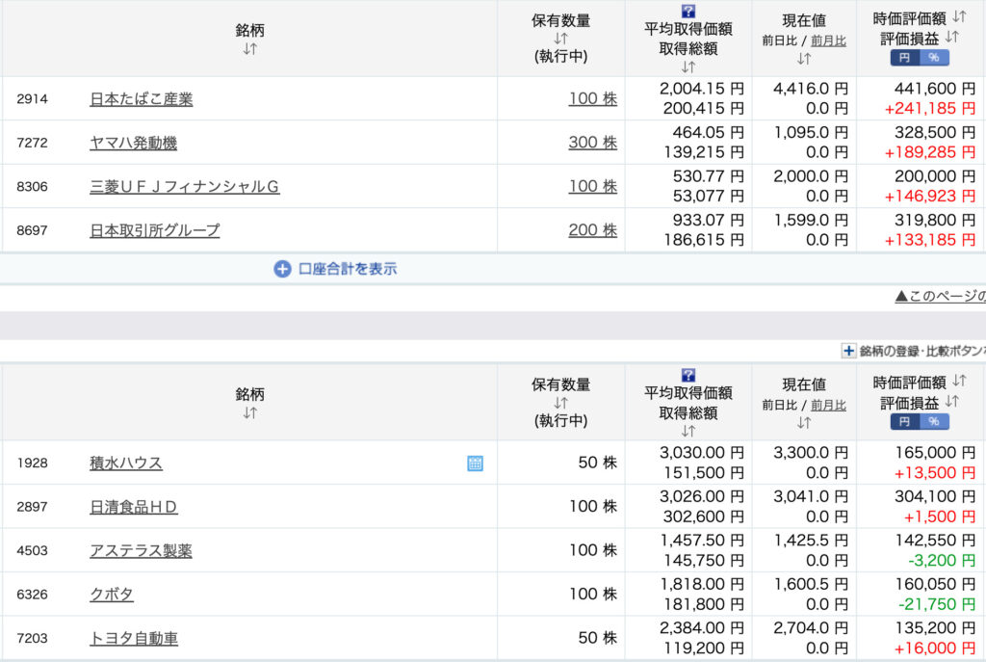986x662 pixels.
Task: Sort the lower table by 取得総額 arrows
Action: [x=688, y=431]
